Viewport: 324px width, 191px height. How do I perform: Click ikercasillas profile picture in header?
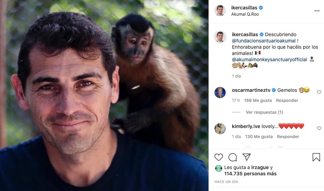[x=220, y=11]
